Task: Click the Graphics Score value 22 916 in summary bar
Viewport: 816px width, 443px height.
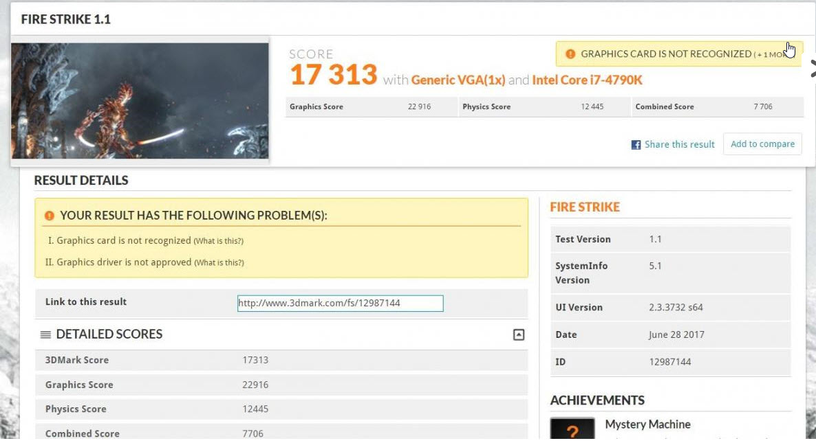Action: tap(419, 106)
